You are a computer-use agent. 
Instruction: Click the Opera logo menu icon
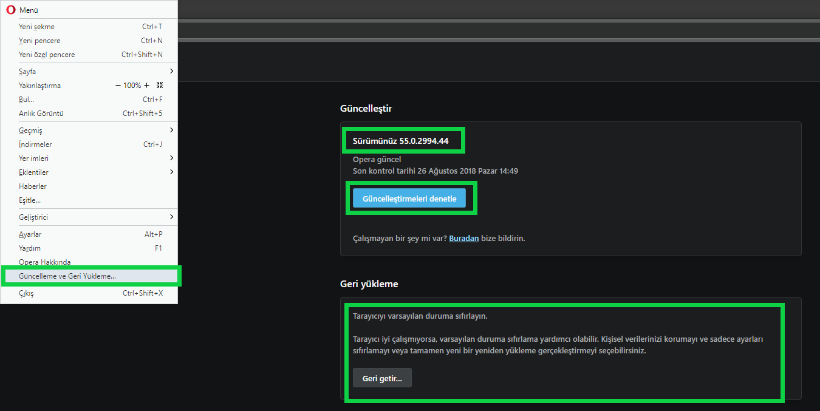pyautogui.click(x=10, y=10)
